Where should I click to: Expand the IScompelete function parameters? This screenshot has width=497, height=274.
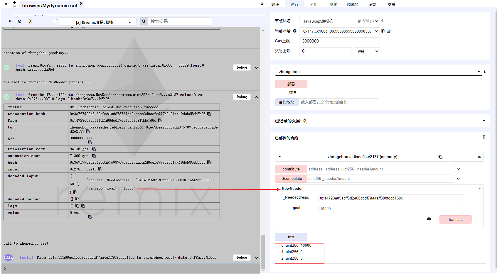[458, 178]
